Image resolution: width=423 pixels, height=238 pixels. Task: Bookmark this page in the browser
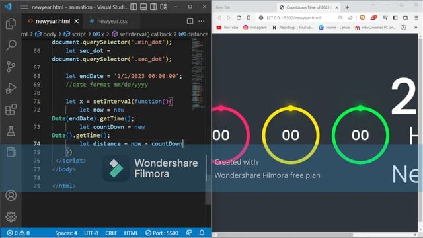249,18
